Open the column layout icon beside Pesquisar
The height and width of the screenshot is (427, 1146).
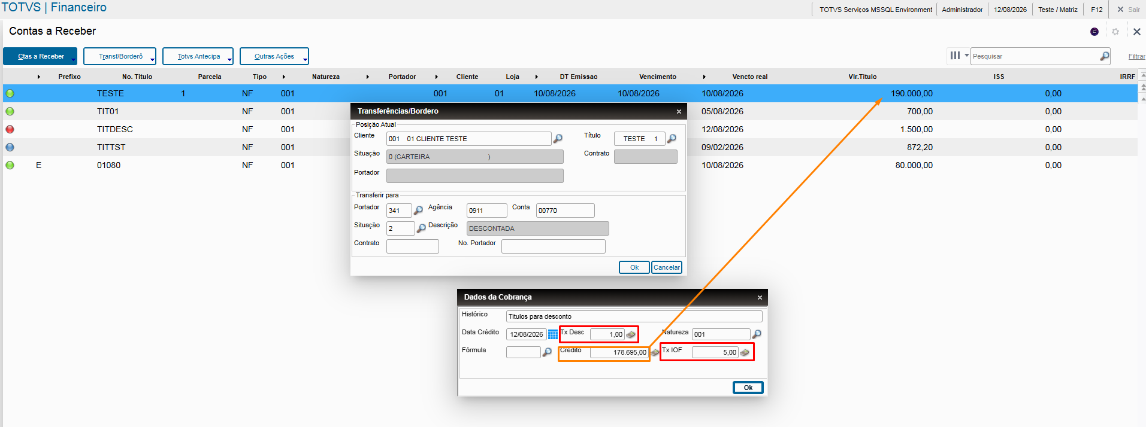[x=955, y=56]
